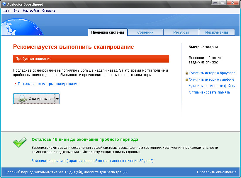This screenshot has width=241, height=178.
Task: Minimize the BoostSpeed window
Action: pyautogui.click(x=215, y=3)
